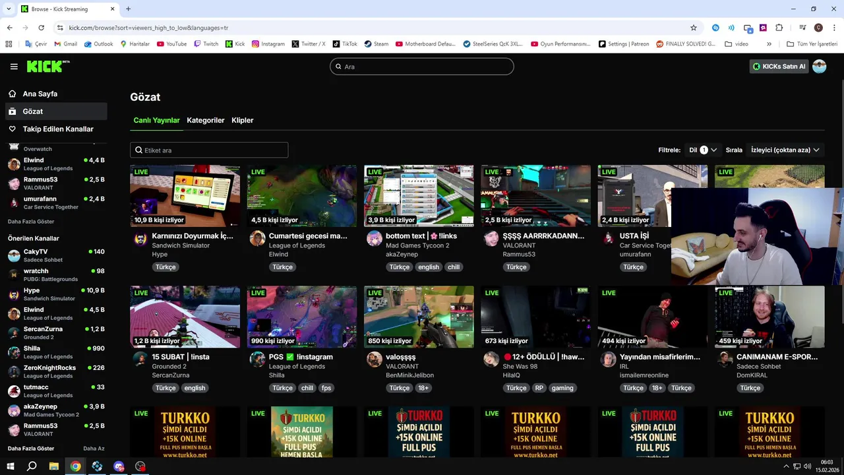The width and height of the screenshot is (844, 475).
Task: Open the Karnınızı Doyurmak İç... stream title
Action: coord(193,236)
